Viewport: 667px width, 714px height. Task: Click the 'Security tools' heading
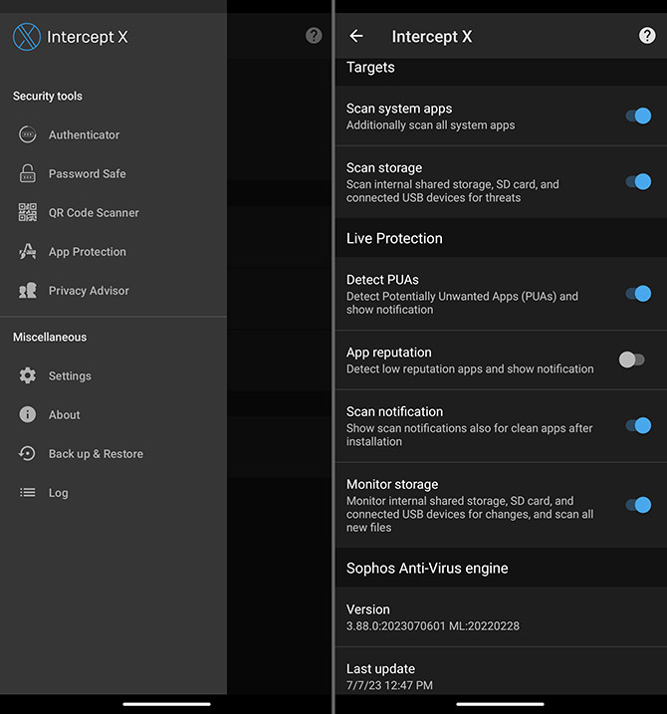coord(48,96)
